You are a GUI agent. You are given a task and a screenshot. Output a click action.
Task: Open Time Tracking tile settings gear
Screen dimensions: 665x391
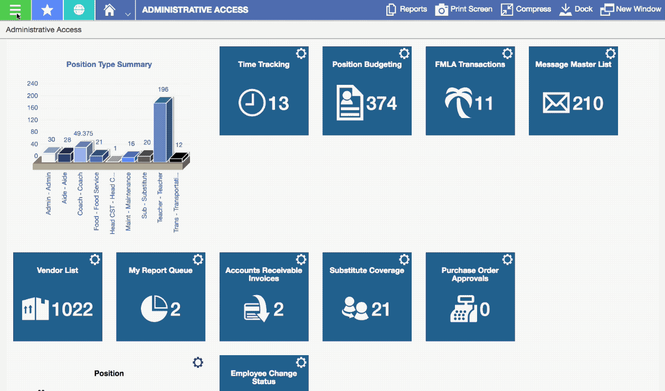tap(301, 54)
